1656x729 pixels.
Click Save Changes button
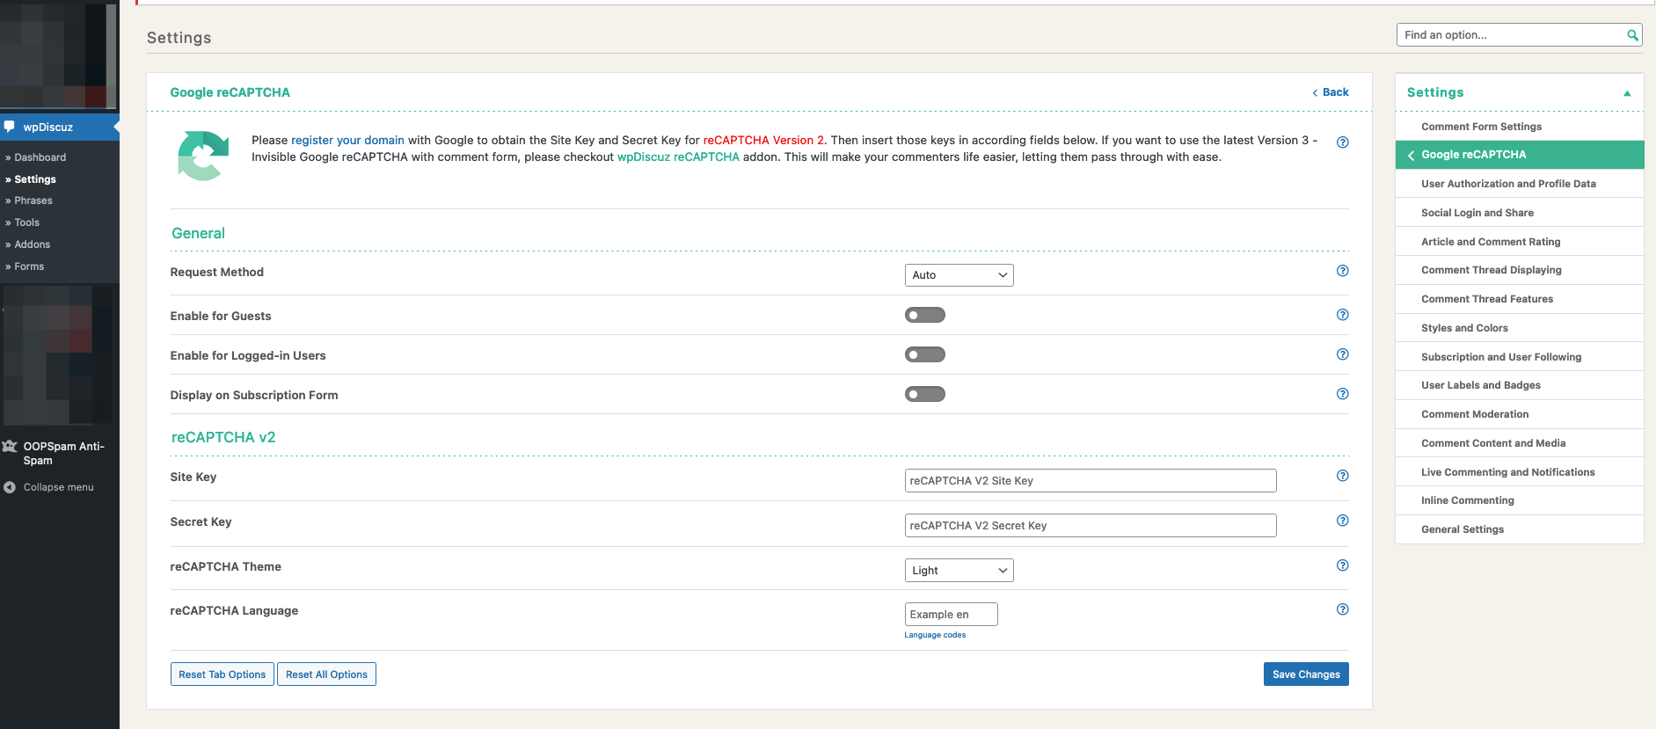(1306, 674)
